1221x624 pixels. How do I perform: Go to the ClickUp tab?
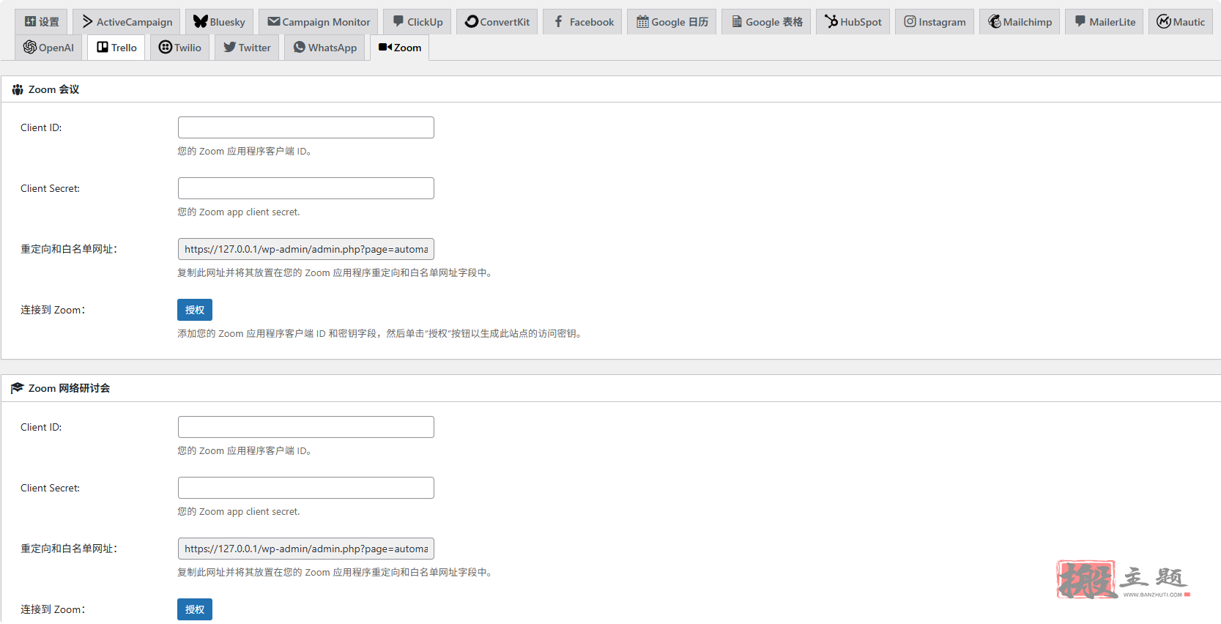[x=417, y=22]
